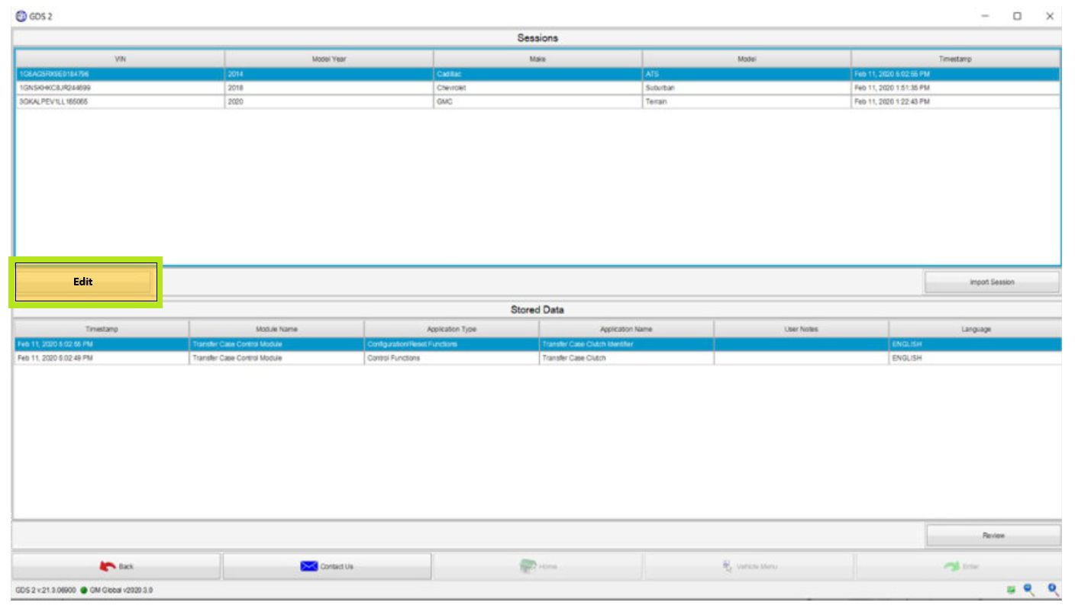The image size is (1075, 612).
Task: Click the Back arrow button
Action: pyautogui.click(x=116, y=566)
